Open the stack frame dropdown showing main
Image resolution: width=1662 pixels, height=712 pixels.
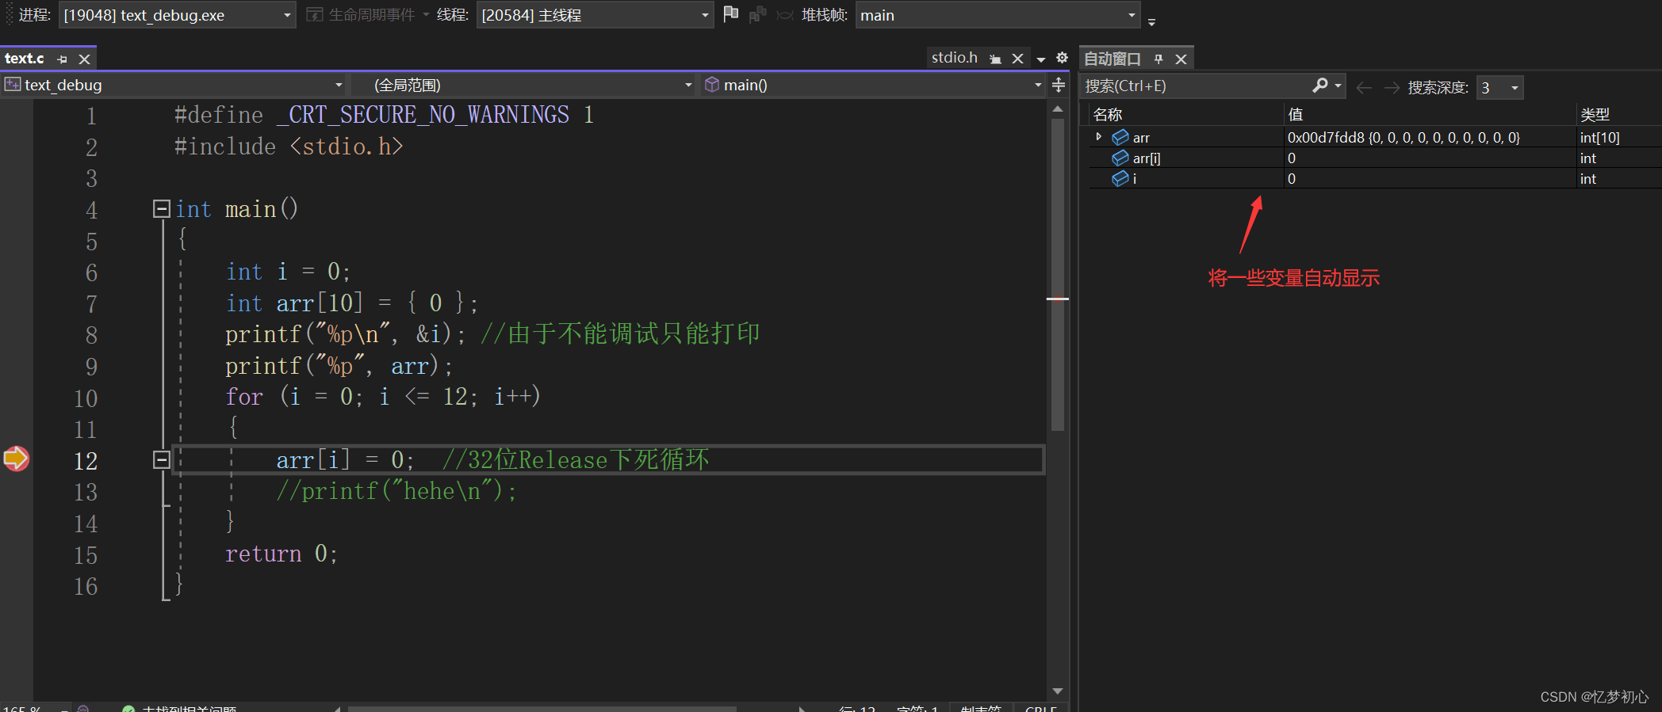pyautogui.click(x=998, y=15)
